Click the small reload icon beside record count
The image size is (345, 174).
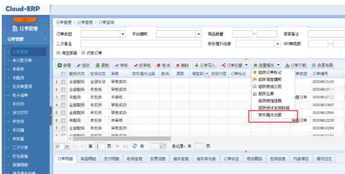click(x=163, y=146)
